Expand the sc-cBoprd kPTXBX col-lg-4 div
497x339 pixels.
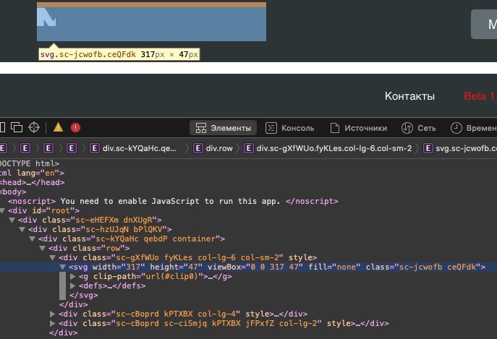click(53, 314)
